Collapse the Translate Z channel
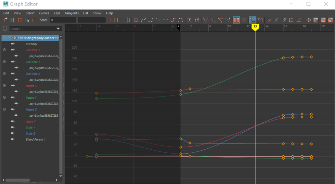Image resolution: width=335 pixels, height=184 pixels. [4, 74]
